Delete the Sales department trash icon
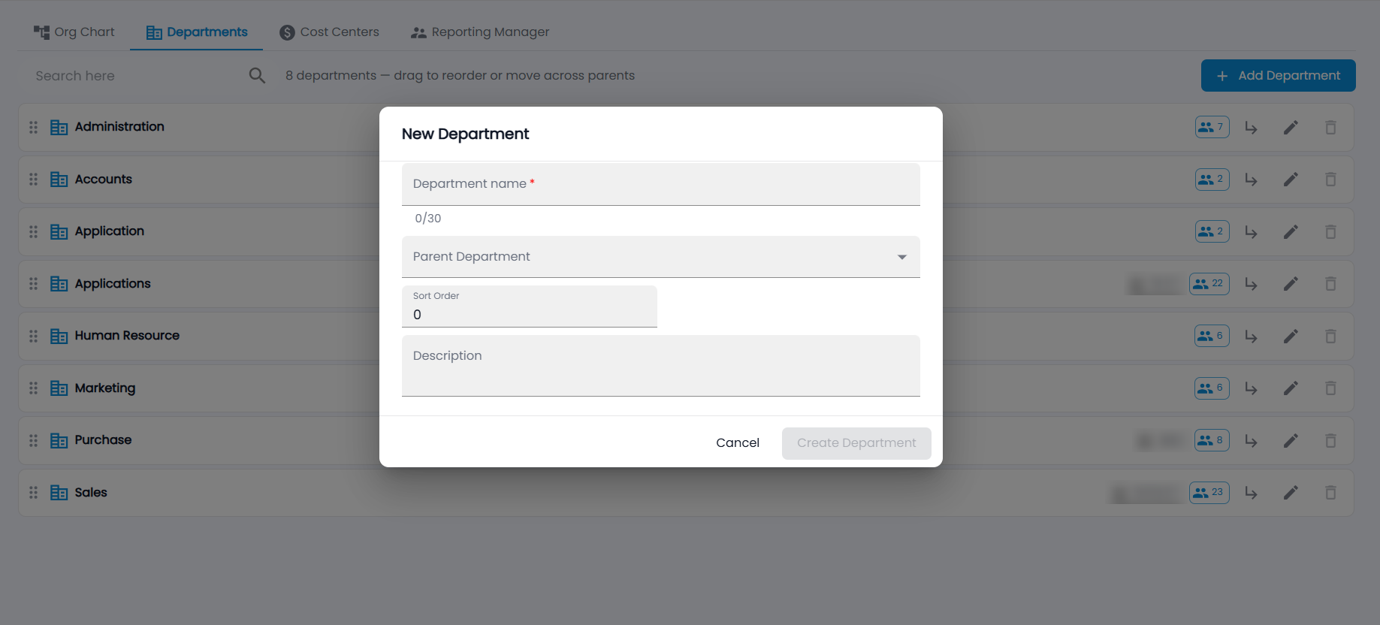Viewport: 1380px width, 625px height. coord(1330,493)
